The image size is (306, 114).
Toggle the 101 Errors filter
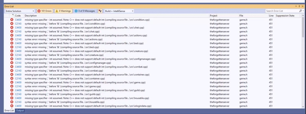[44, 11]
